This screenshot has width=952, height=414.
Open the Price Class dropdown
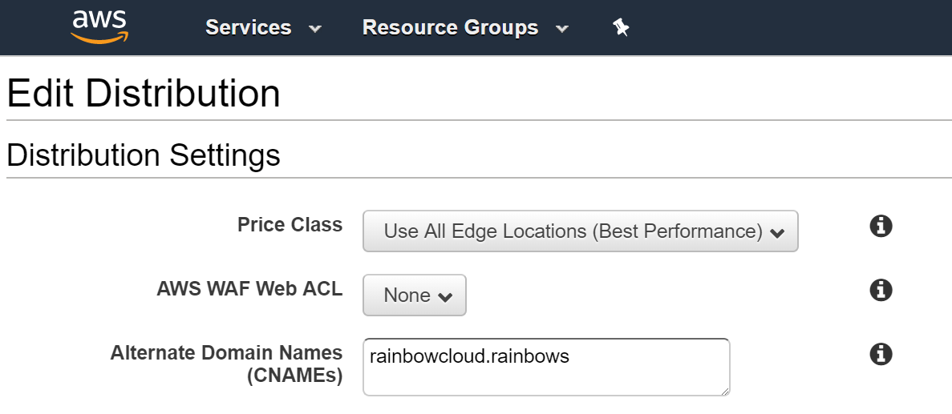click(x=581, y=231)
